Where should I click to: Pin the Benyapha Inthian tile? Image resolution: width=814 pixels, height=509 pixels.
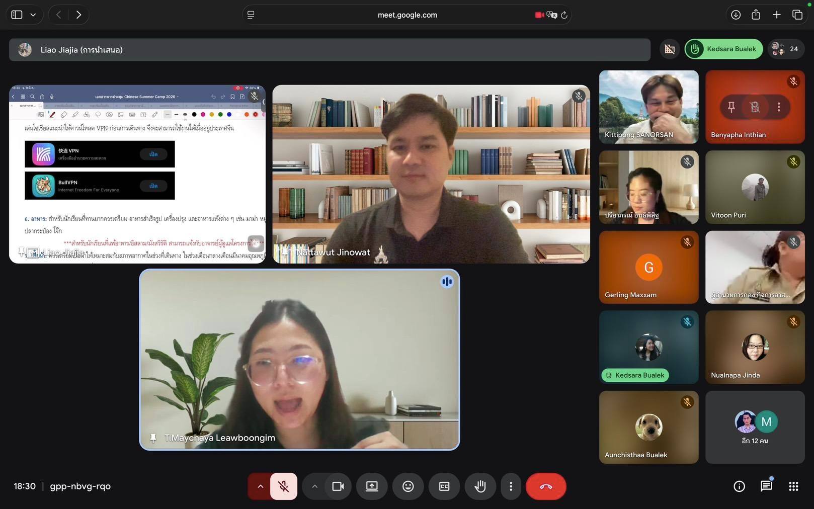click(731, 107)
